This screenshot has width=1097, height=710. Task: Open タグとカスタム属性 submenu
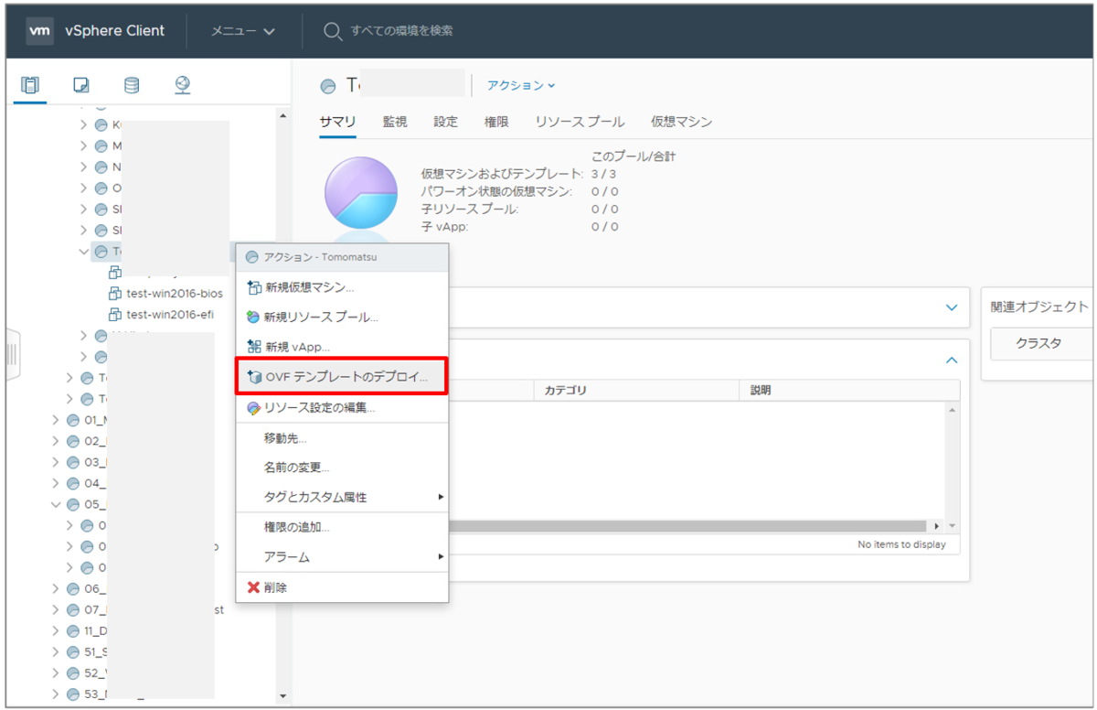coord(342,497)
